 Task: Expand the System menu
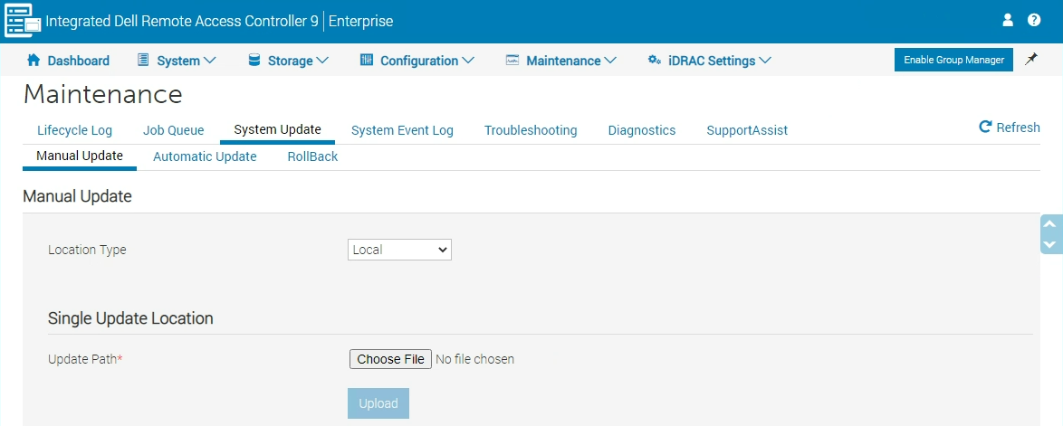pyautogui.click(x=177, y=61)
